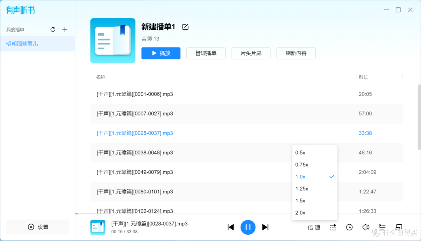
Task: Close the 有声听书 window
Action: pos(410,10)
